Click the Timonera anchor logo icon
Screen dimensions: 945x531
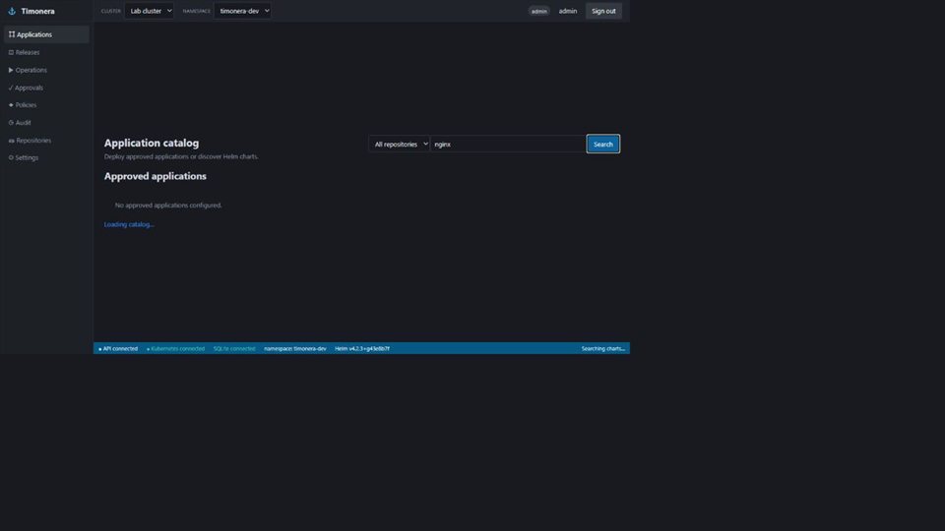pyautogui.click(x=12, y=11)
